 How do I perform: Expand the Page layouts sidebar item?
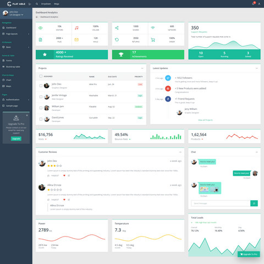(x=16, y=34)
